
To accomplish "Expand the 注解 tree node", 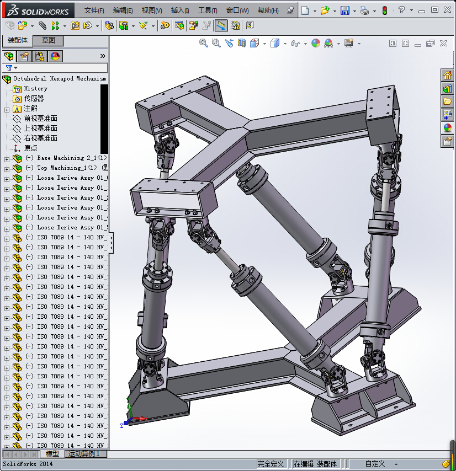I will point(7,110).
